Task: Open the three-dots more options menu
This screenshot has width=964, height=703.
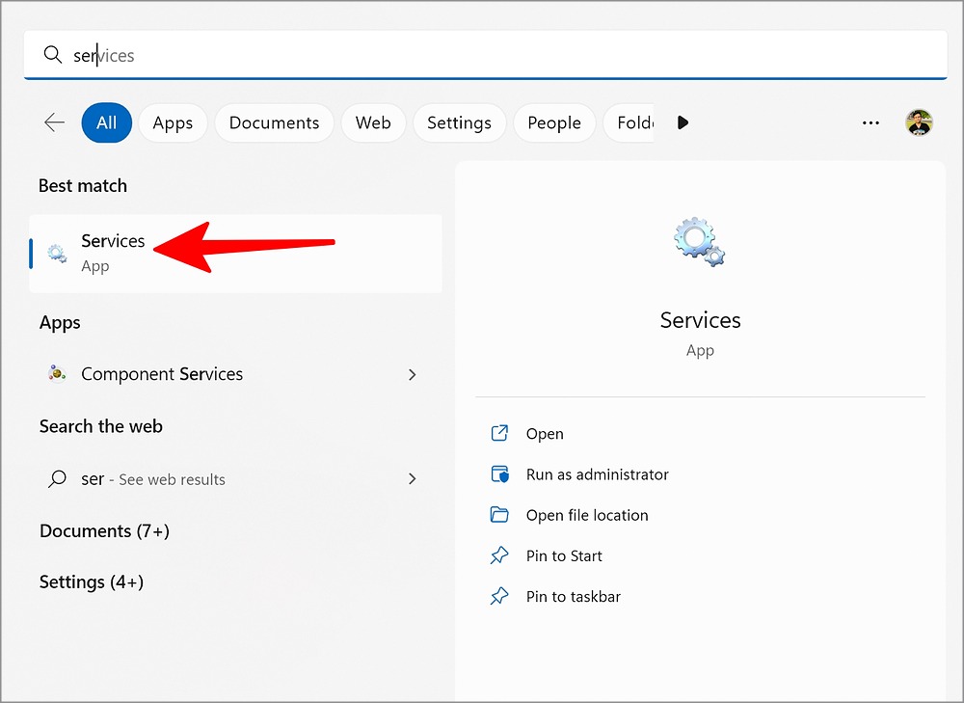Action: (x=870, y=122)
